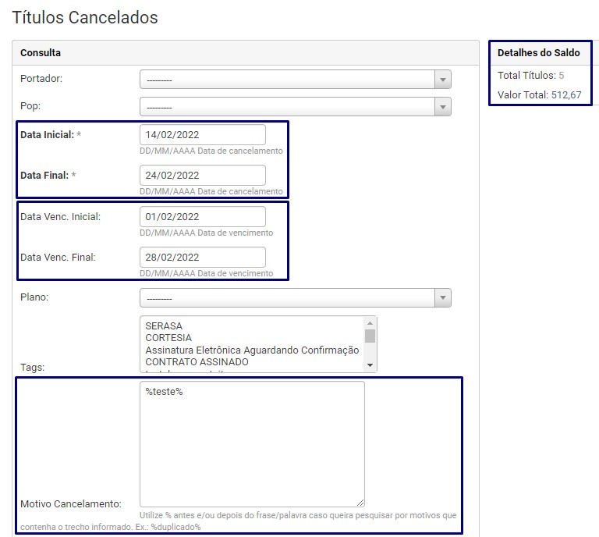Select Assinatura Eletrônica Aguardando Confirmação tag

point(251,350)
